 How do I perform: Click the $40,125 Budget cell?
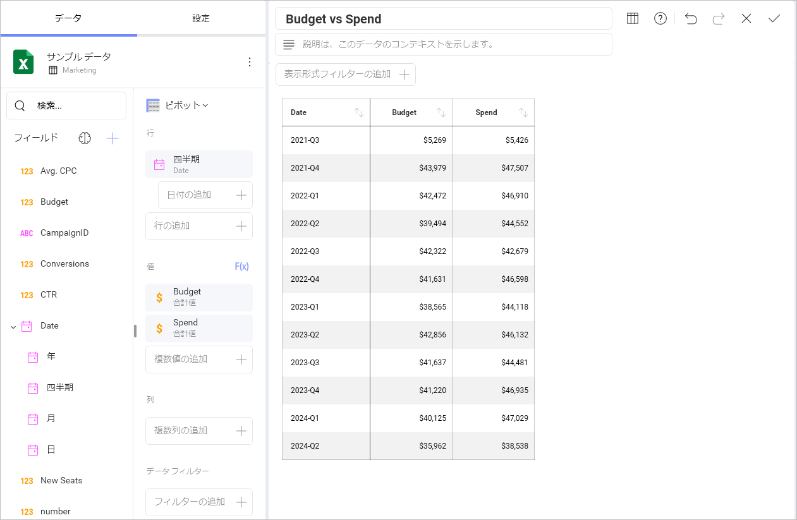point(411,418)
